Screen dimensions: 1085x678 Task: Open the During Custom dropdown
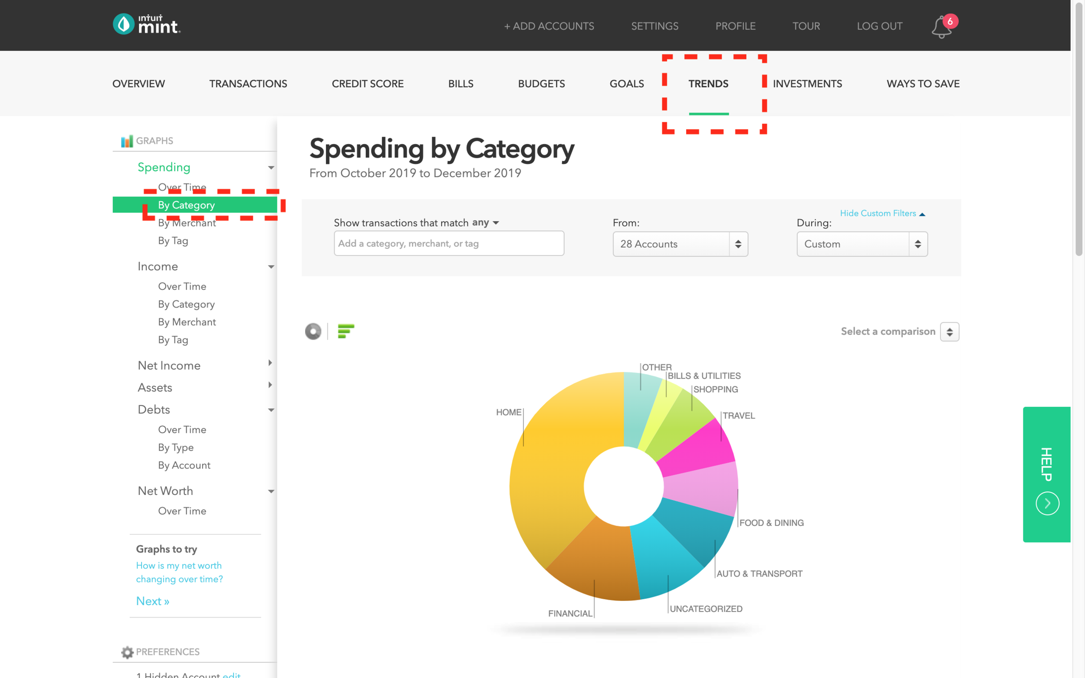(861, 244)
